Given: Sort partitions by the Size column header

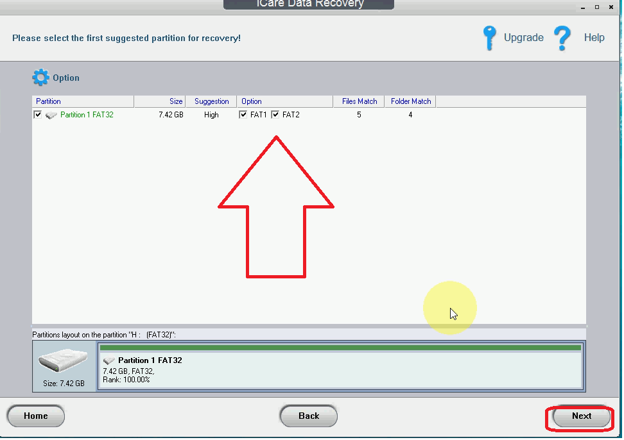Looking at the screenshot, I should click(x=176, y=101).
